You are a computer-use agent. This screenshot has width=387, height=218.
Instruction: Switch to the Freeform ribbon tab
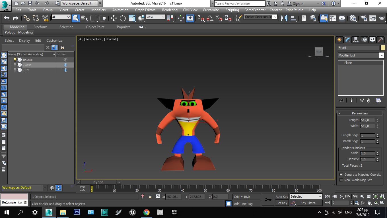coord(40,27)
